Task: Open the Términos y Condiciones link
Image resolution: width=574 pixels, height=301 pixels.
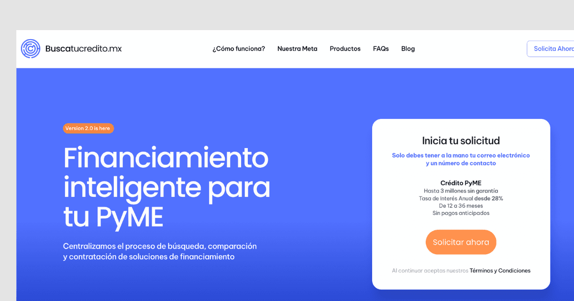Action: [499, 270]
